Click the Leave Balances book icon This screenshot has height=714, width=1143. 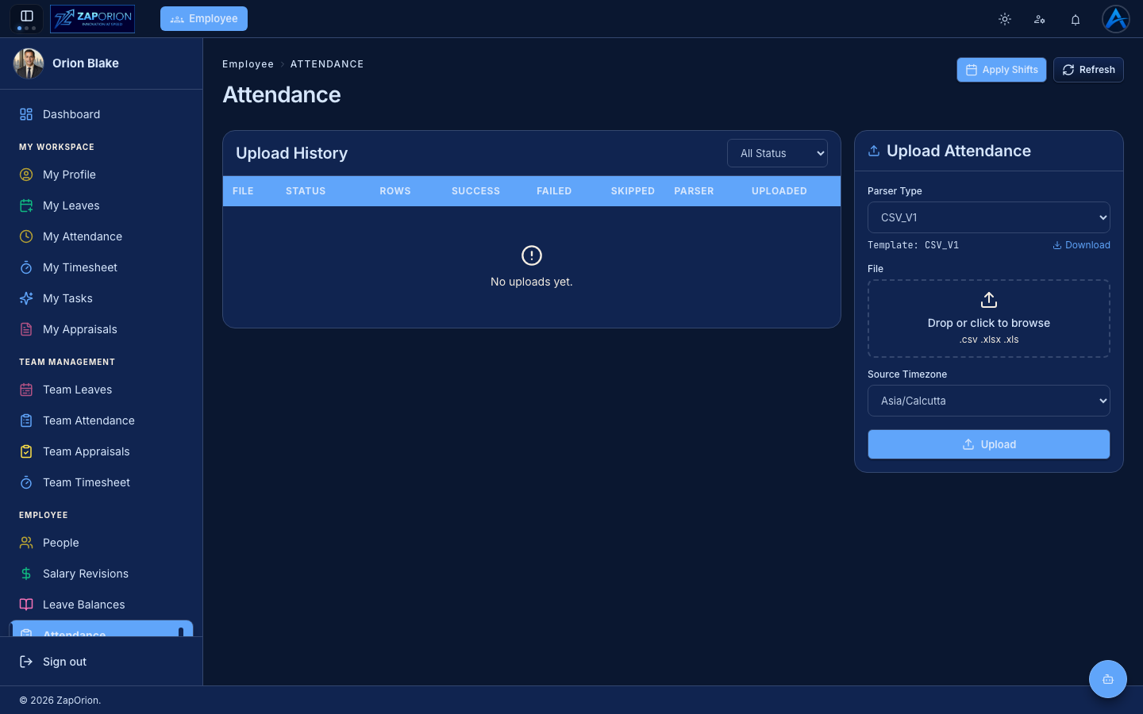[26, 605]
